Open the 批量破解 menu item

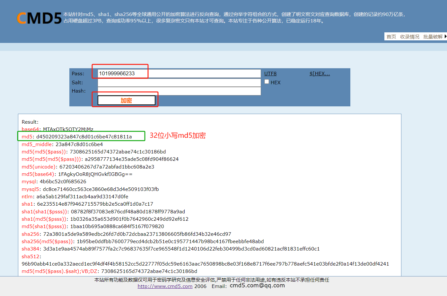433,37
